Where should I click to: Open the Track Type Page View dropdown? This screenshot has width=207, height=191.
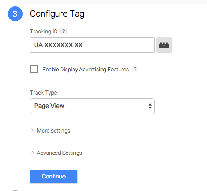click(x=92, y=106)
